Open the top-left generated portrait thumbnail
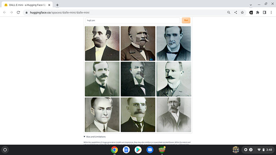This screenshot has height=155, width=276. coord(102,44)
